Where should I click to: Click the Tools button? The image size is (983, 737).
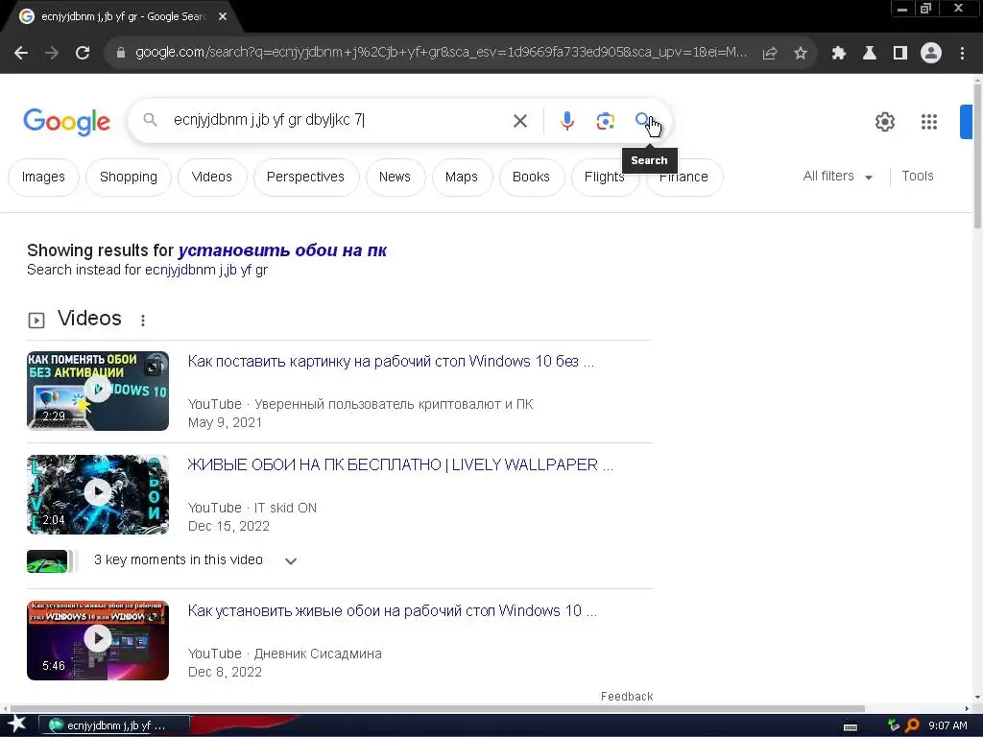point(918,177)
